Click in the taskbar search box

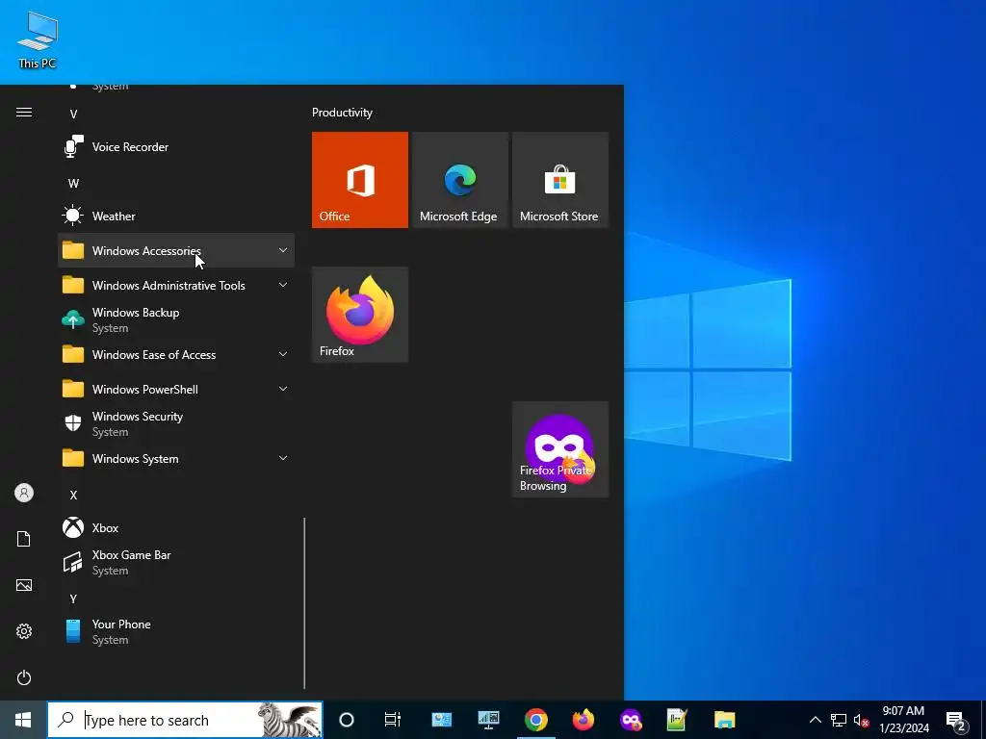pyautogui.click(x=185, y=720)
